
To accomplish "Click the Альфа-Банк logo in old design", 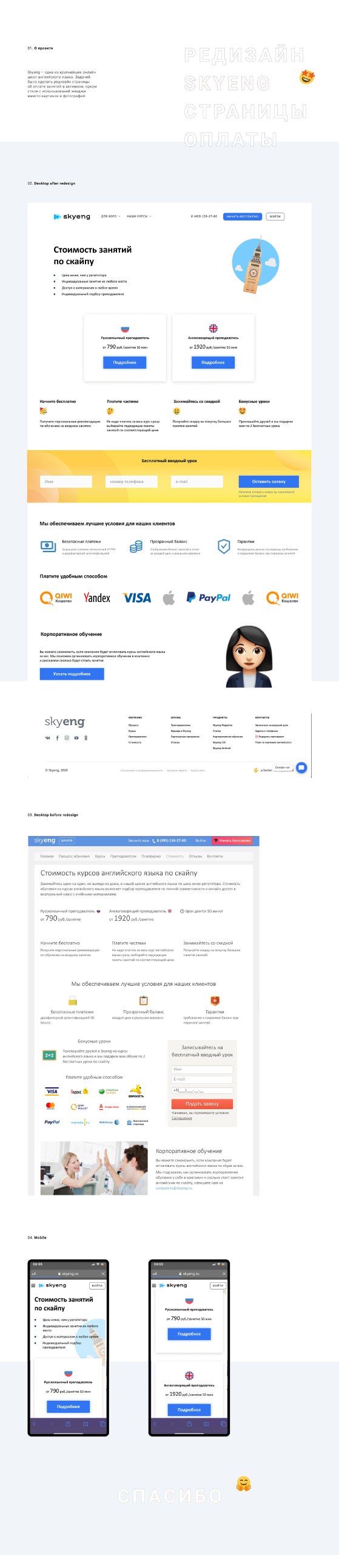I will 109,1107.
